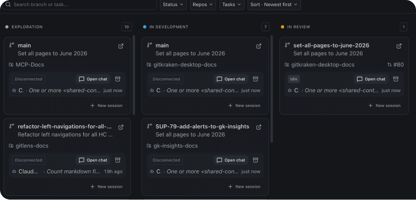The height and width of the screenshot is (200, 416).
Task: Click robot agent icon on gitlens-docs session
Action: click(14, 171)
